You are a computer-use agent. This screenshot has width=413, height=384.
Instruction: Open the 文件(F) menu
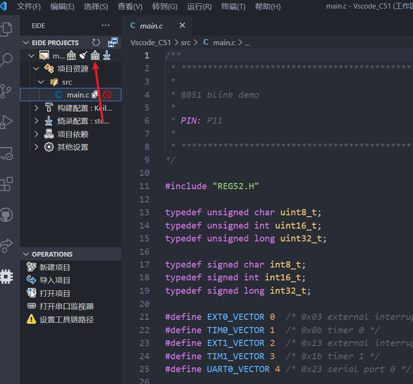(29, 6)
